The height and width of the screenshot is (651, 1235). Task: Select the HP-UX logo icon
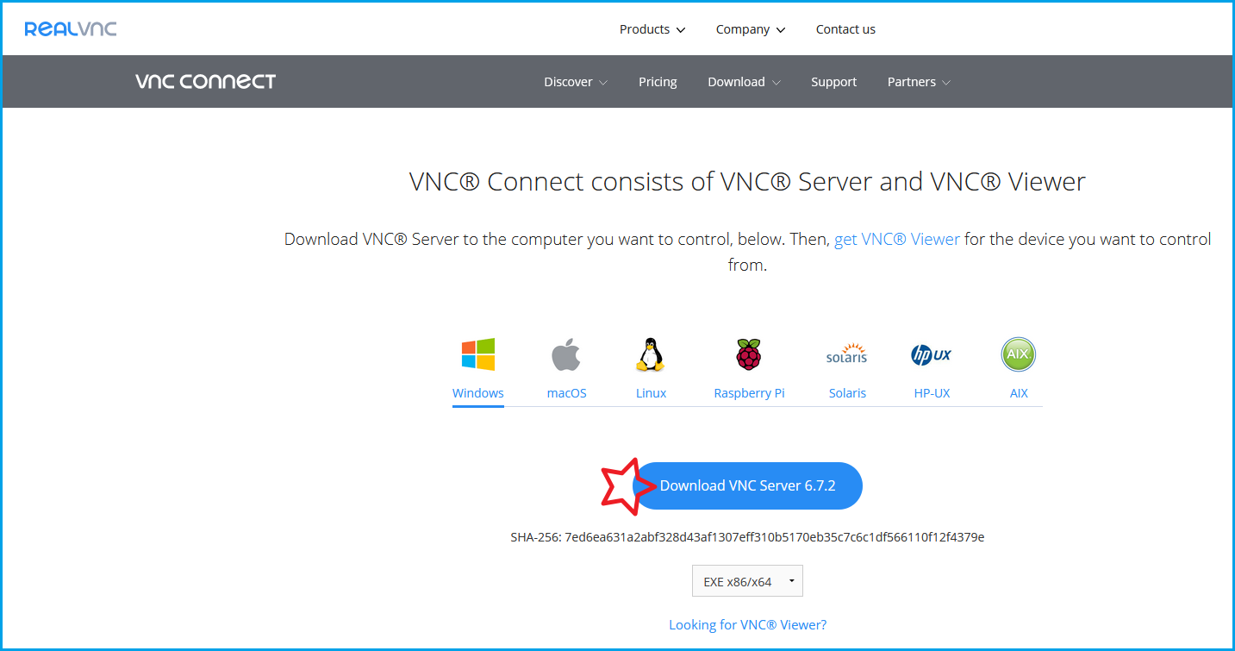[932, 354]
